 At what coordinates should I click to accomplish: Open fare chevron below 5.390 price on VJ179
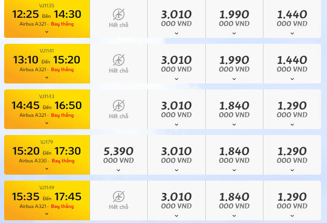pos(118,170)
